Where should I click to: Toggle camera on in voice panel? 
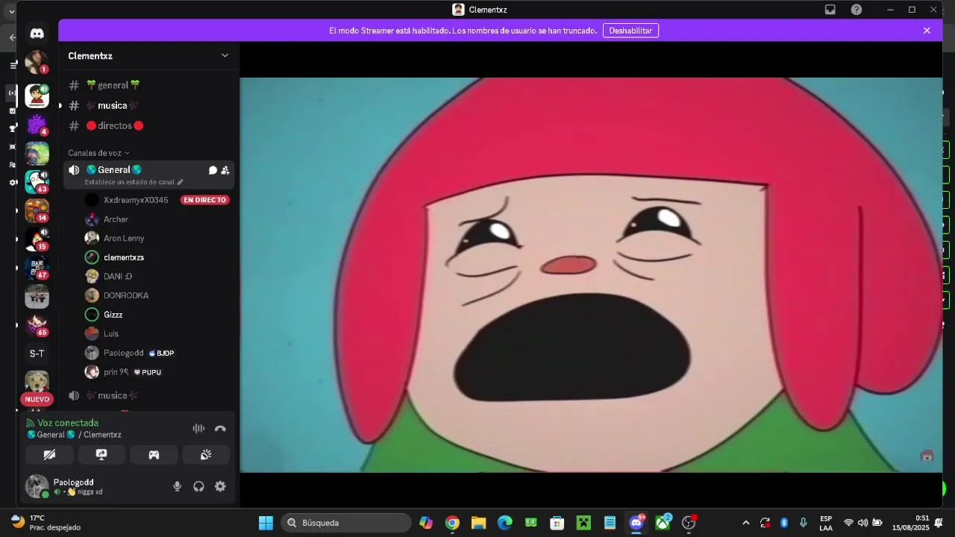click(x=49, y=454)
